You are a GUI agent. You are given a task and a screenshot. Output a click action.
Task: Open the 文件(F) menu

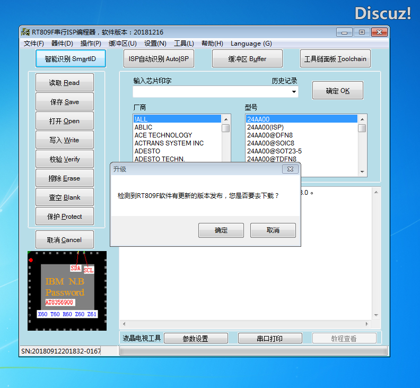click(x=34, y=43)
